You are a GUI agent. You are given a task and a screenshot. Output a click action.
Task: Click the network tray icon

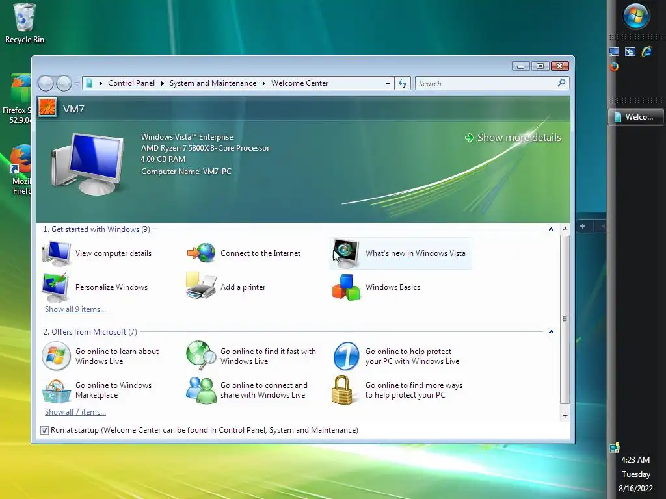point(615,448)
